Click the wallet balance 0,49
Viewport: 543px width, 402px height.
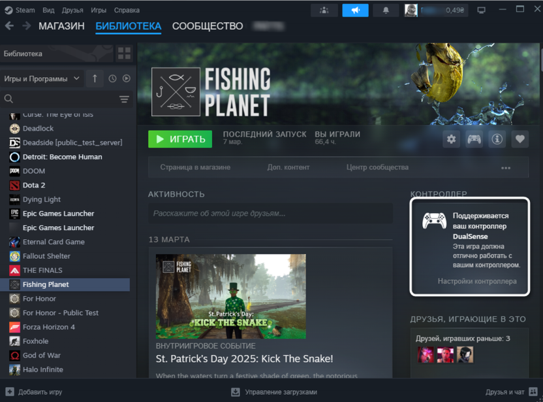455,10
